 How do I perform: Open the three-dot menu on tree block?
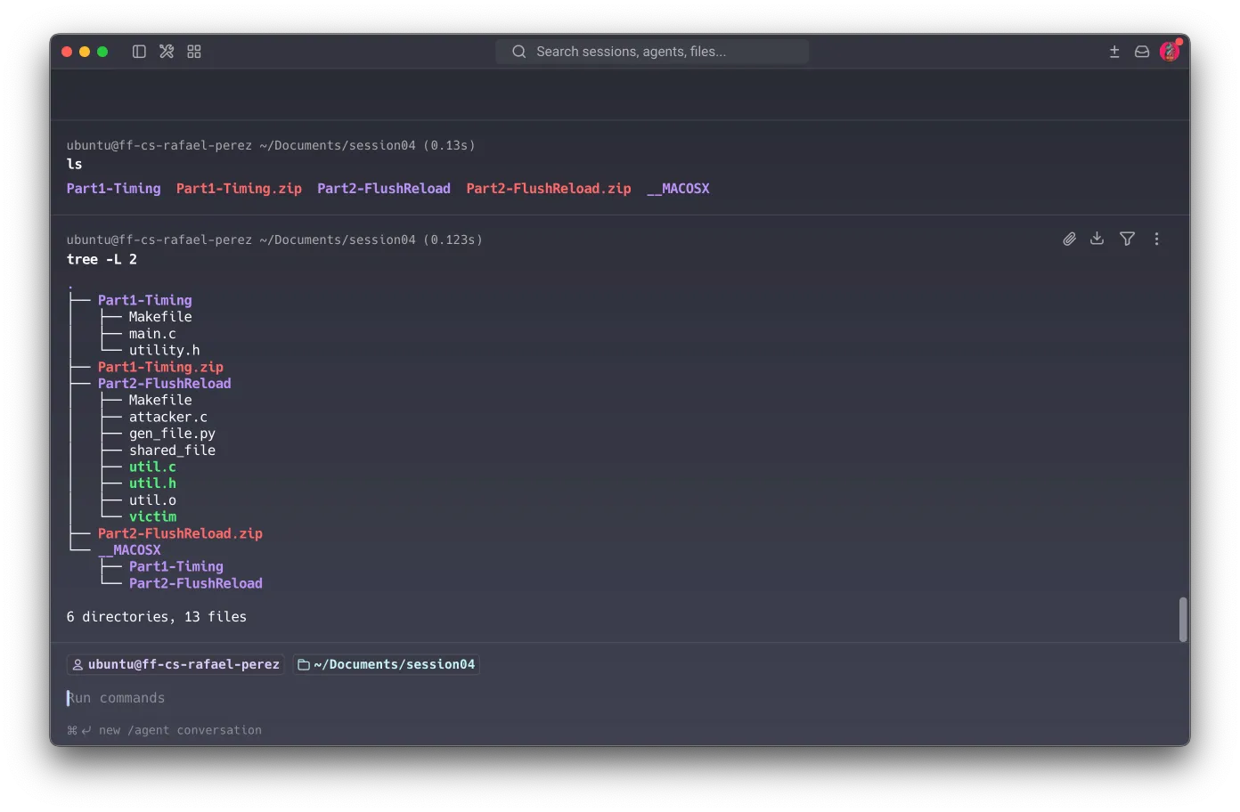point(1157,239)
